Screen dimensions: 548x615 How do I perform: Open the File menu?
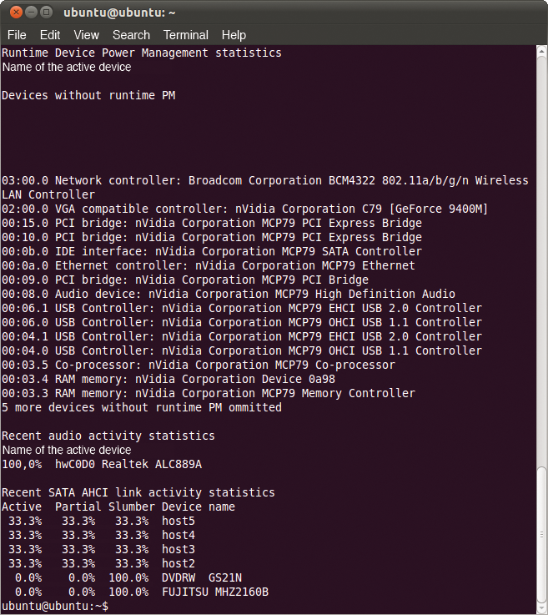pyautogui.click(x=17, y=35)
